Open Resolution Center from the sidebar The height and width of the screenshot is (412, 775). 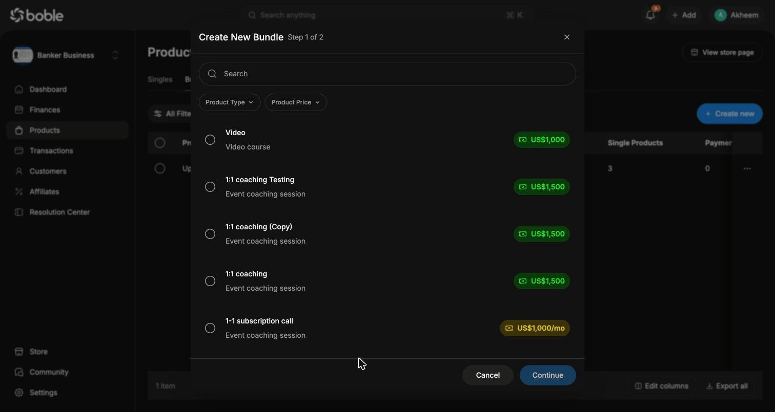click(x=67, y=212)
